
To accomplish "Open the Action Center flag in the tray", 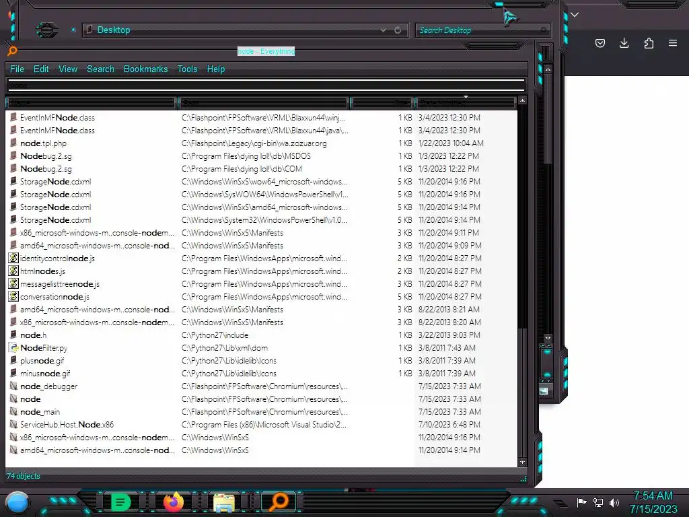I will 582,502.
